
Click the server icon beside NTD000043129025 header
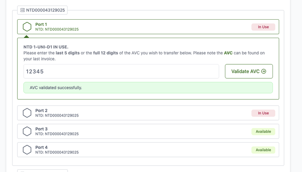(22, 10)
